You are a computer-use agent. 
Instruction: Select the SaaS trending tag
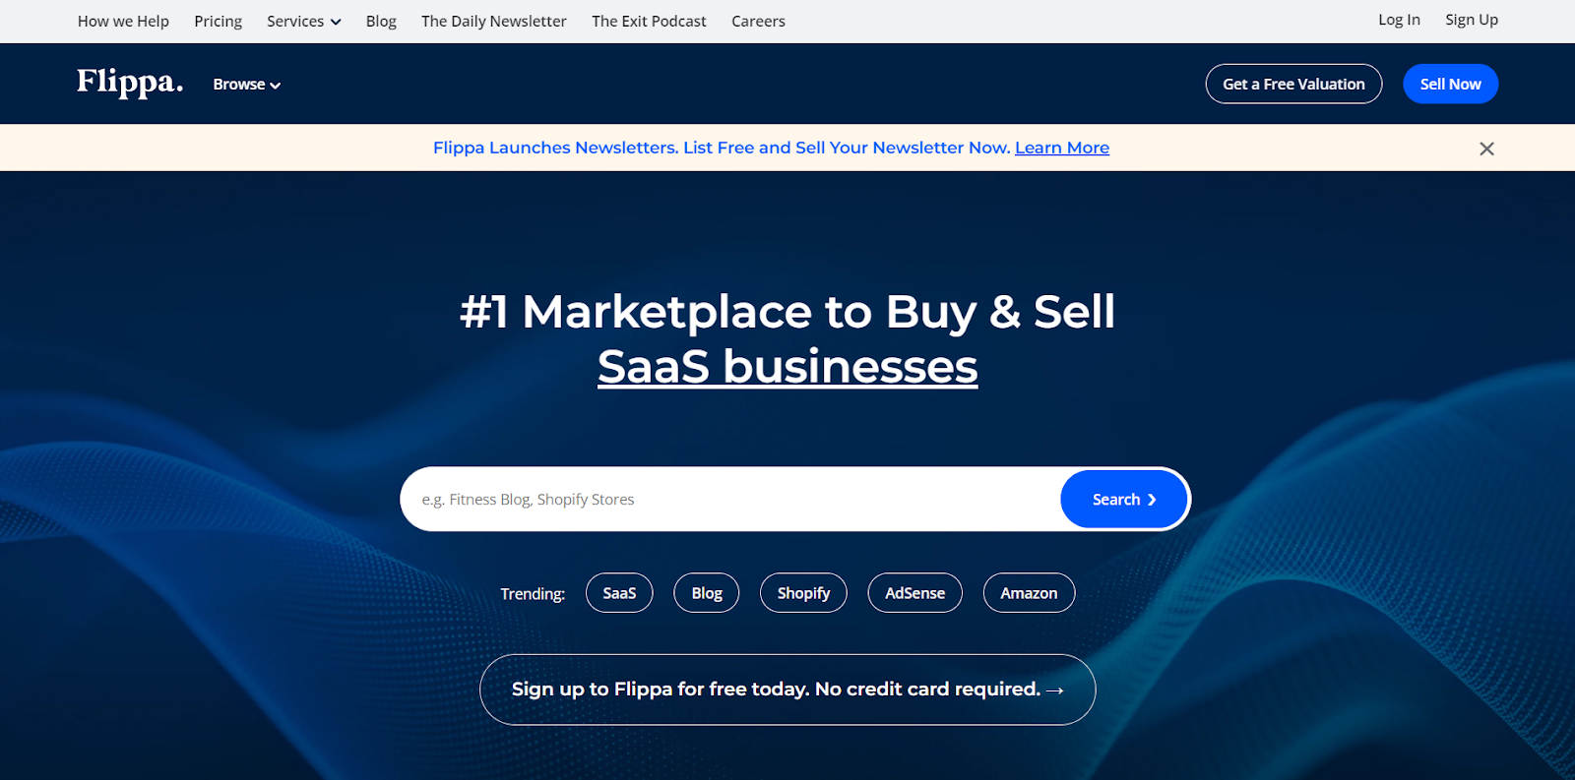(619, 593)
